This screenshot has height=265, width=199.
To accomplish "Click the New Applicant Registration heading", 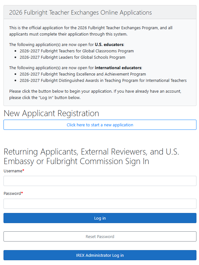I will point(51,113).
